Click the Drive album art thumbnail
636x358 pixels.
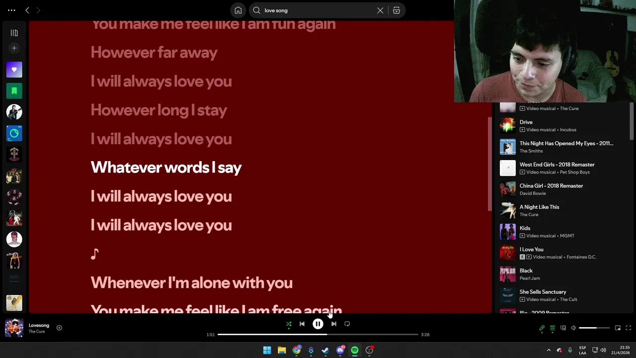(507, 125)
